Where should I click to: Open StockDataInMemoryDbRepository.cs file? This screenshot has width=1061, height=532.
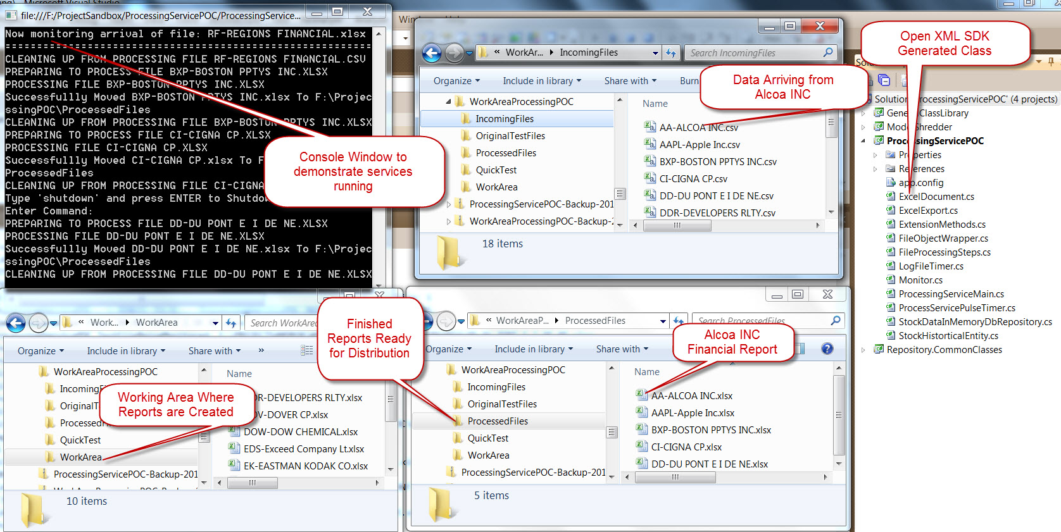coord(976,322)
